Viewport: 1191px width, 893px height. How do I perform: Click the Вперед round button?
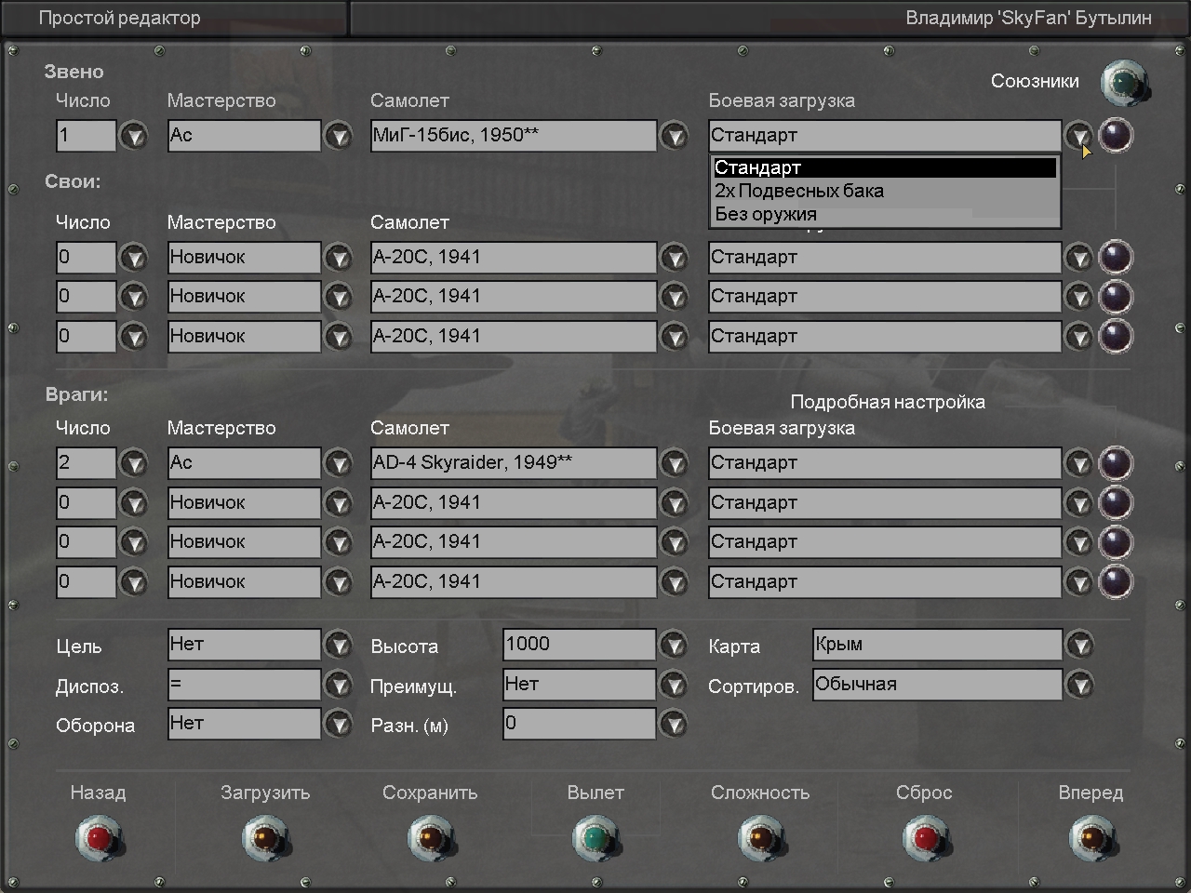pos(1091,838)
